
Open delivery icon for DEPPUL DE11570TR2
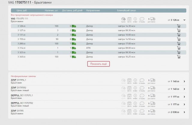151,104
